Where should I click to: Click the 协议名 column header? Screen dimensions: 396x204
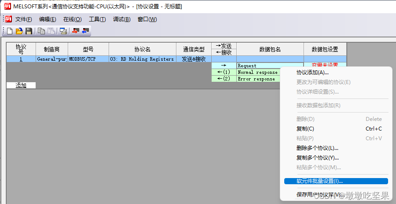(143, 49)
